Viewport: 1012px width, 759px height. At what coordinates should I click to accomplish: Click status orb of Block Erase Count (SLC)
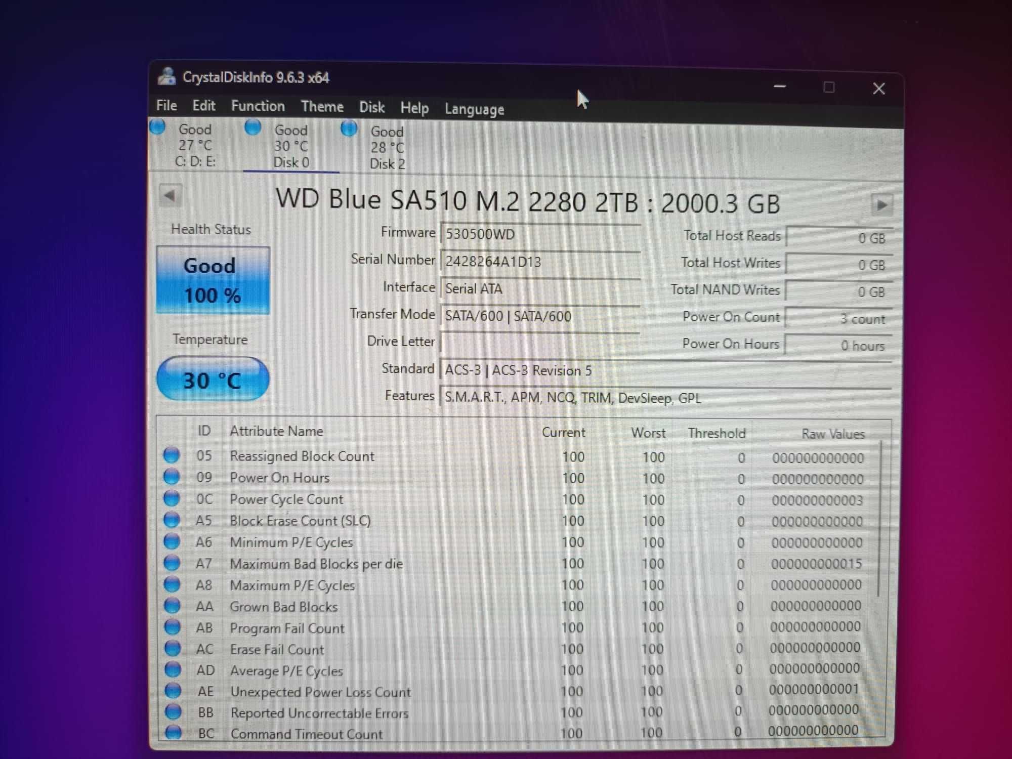click(172, 520)
